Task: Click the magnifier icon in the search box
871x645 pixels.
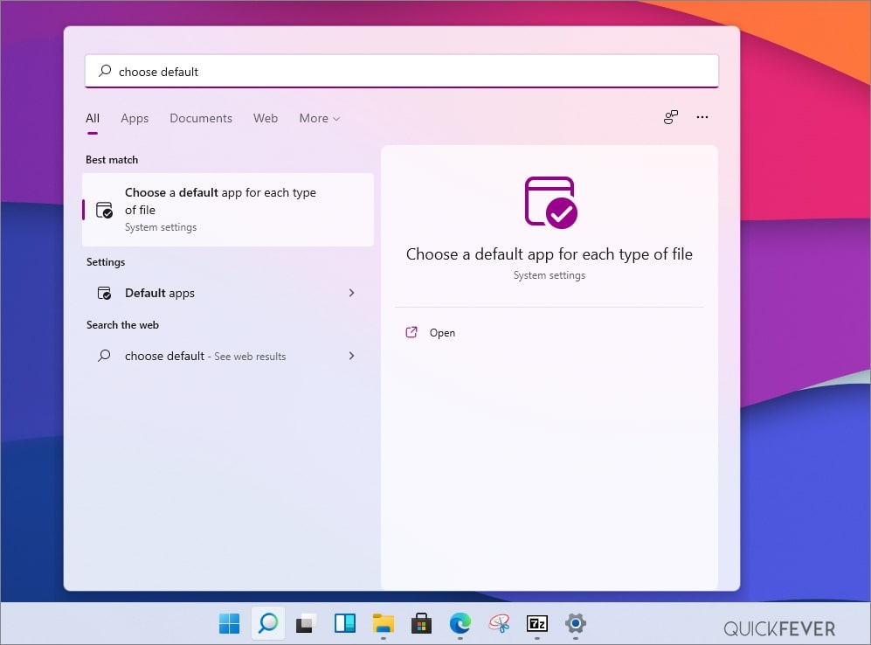Action: click(x=104, y=71)
